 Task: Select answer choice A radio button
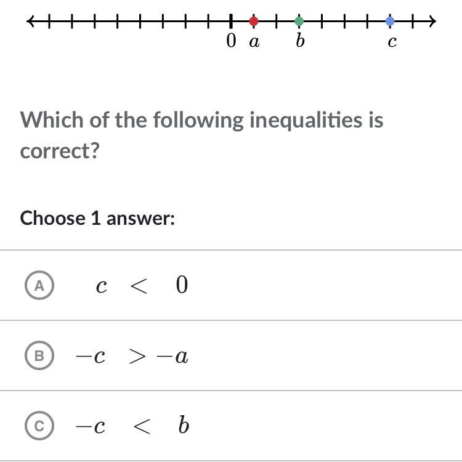coord(40,285)
